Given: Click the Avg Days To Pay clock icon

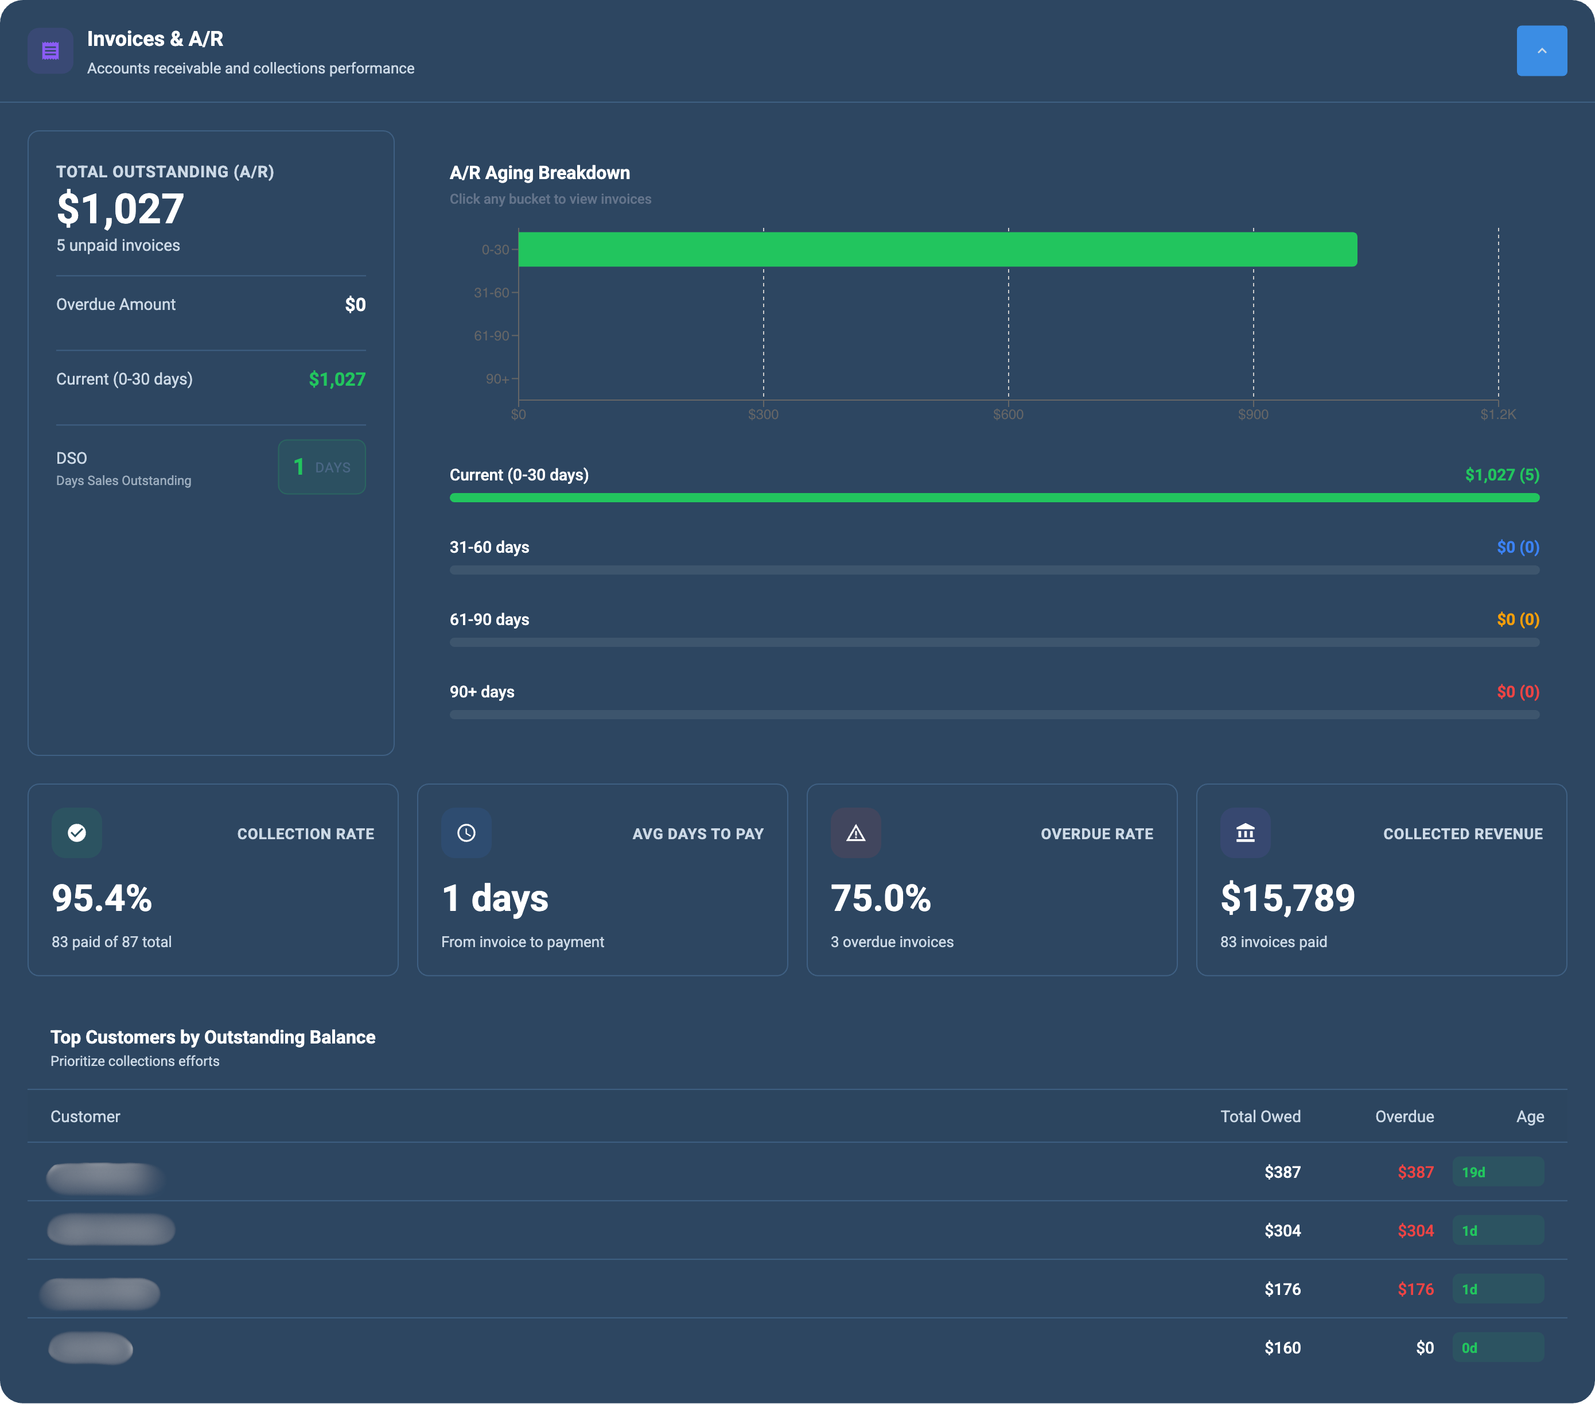Looking at the screenshot, I should pyautogui.click(x=466, y=832).
